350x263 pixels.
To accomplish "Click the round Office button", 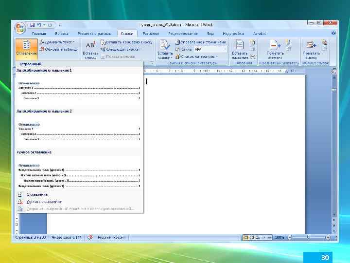I will tap(20, 28).
